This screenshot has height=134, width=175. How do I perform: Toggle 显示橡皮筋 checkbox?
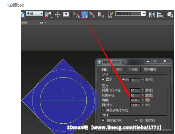tap(136, 120)
